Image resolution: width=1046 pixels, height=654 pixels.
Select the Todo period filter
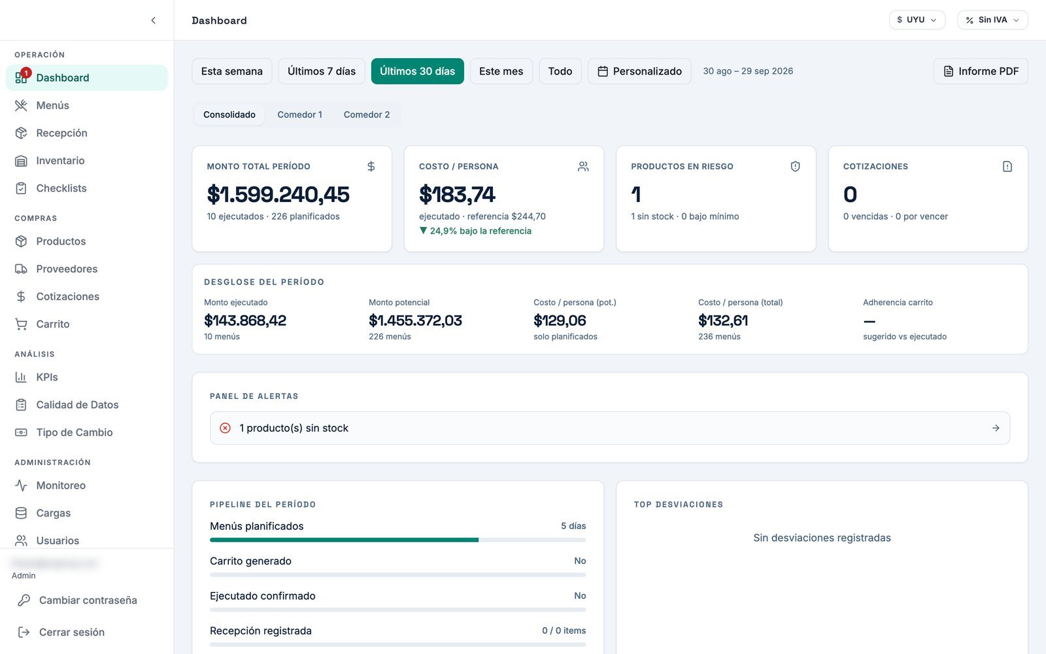(x=560, y=71)
